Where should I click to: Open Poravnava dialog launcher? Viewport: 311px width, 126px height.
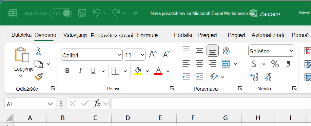point(240,88)
